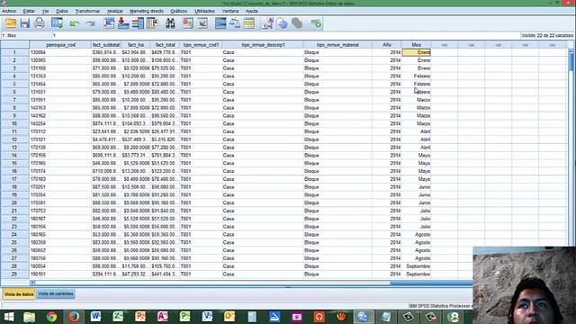Select the parroquia_cod column header

60,45
